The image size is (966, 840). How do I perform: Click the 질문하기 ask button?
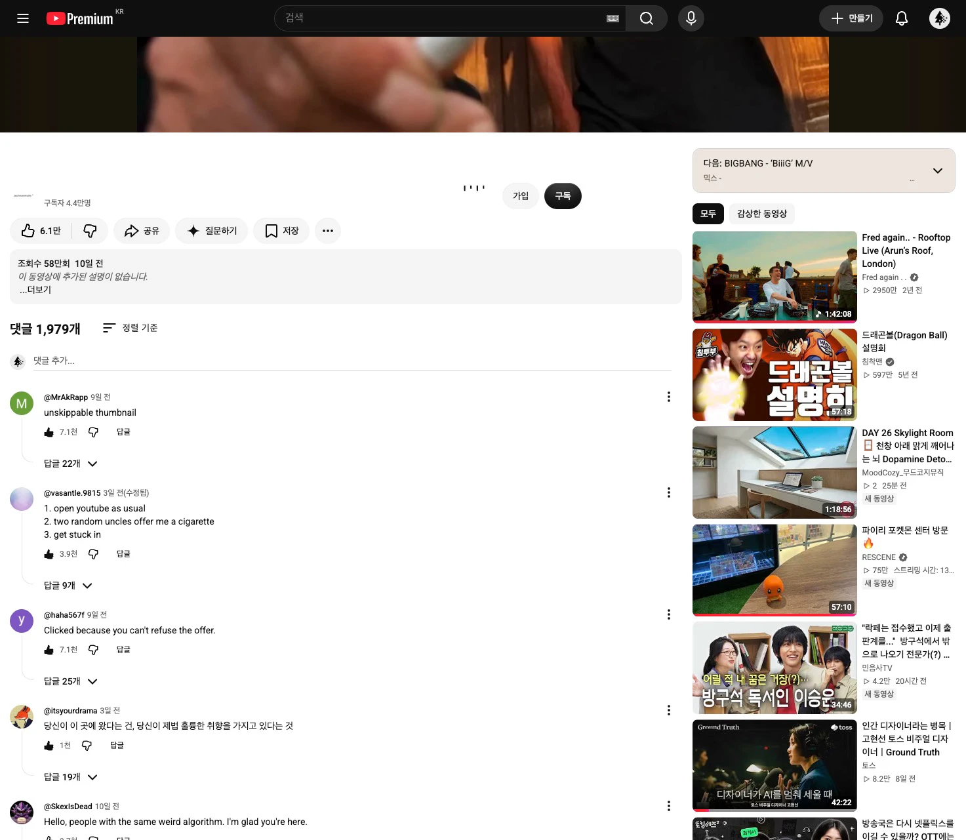click(211, 231)
